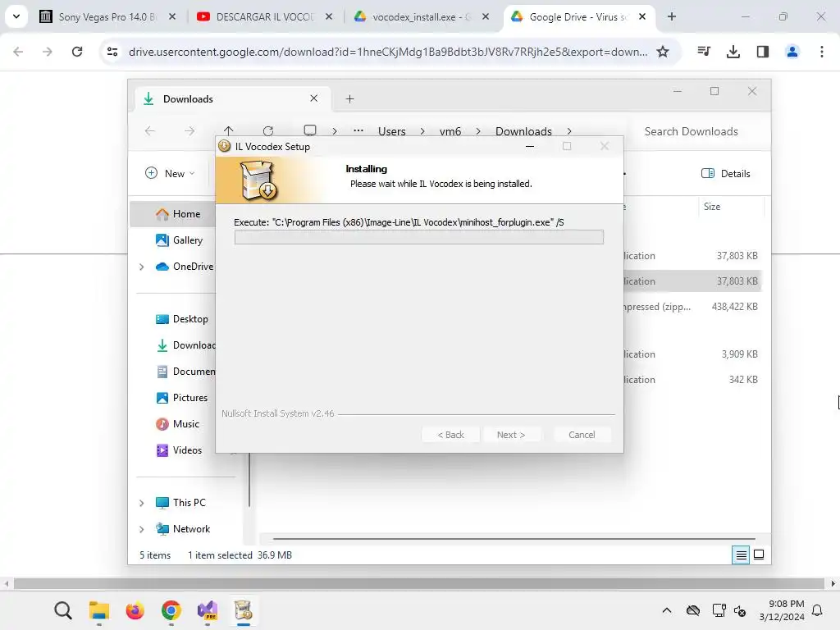The height and width of the screenshot is (630, 840).
Task: Expand the chevron after Users breadcrumb
Action: pyautogui.click(x=422, y=131)
